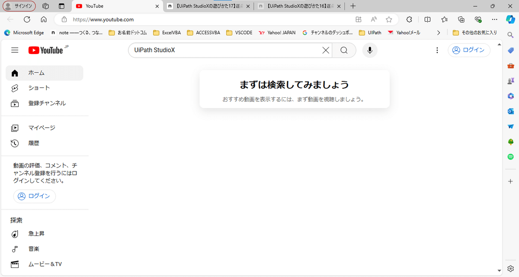Click the magnifier search button

click(344, 50)
